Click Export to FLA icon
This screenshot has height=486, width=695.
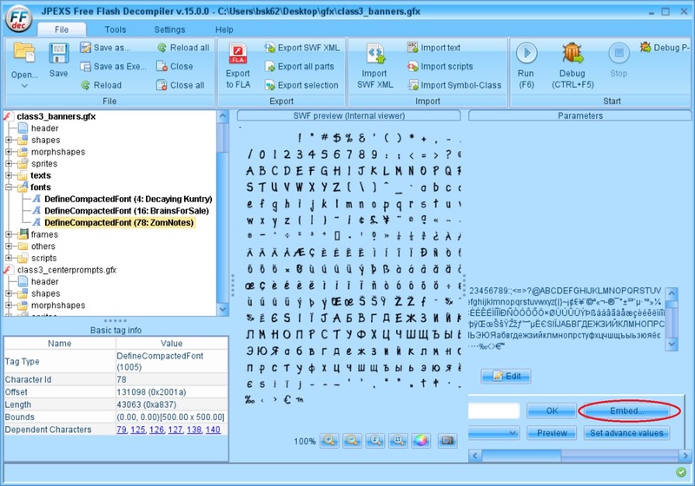pyautogui.click(x=238, y=54)
